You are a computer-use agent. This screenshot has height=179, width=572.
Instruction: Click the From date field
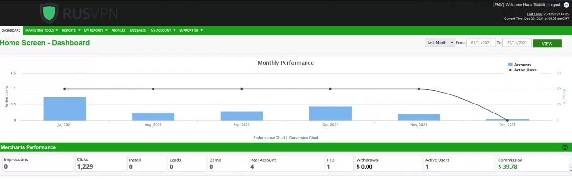point(481,43)
